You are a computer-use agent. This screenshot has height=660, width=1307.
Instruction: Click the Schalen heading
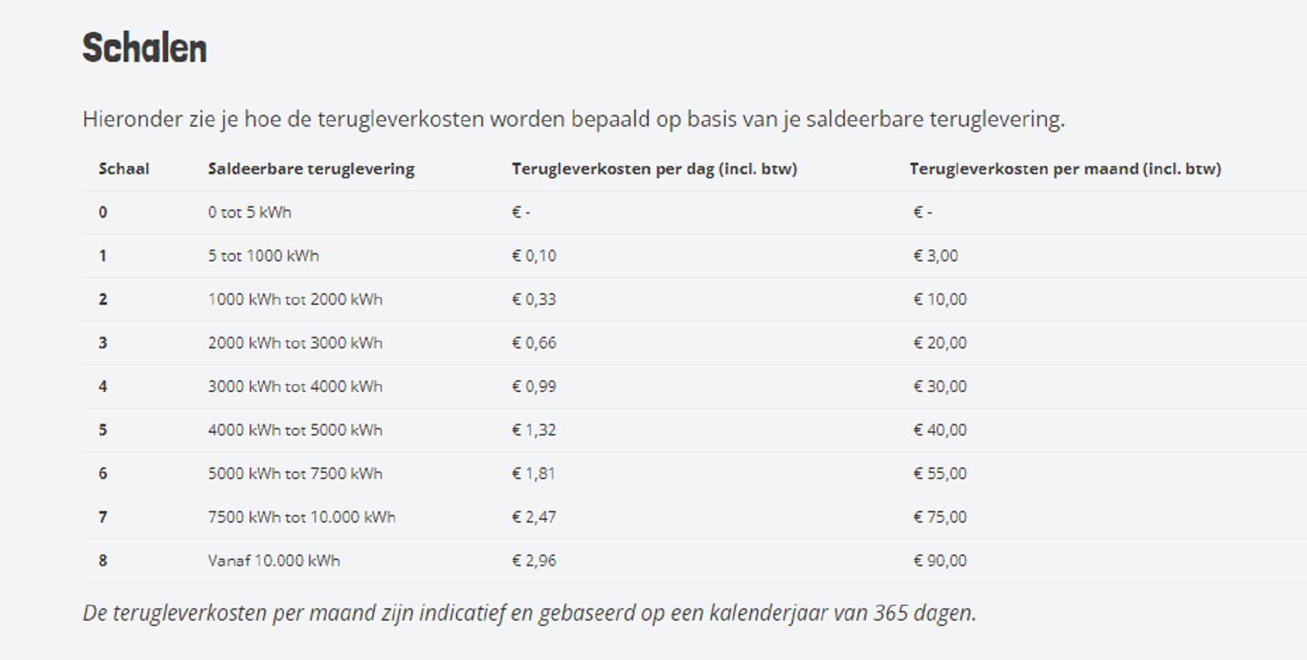pos(144,48)
